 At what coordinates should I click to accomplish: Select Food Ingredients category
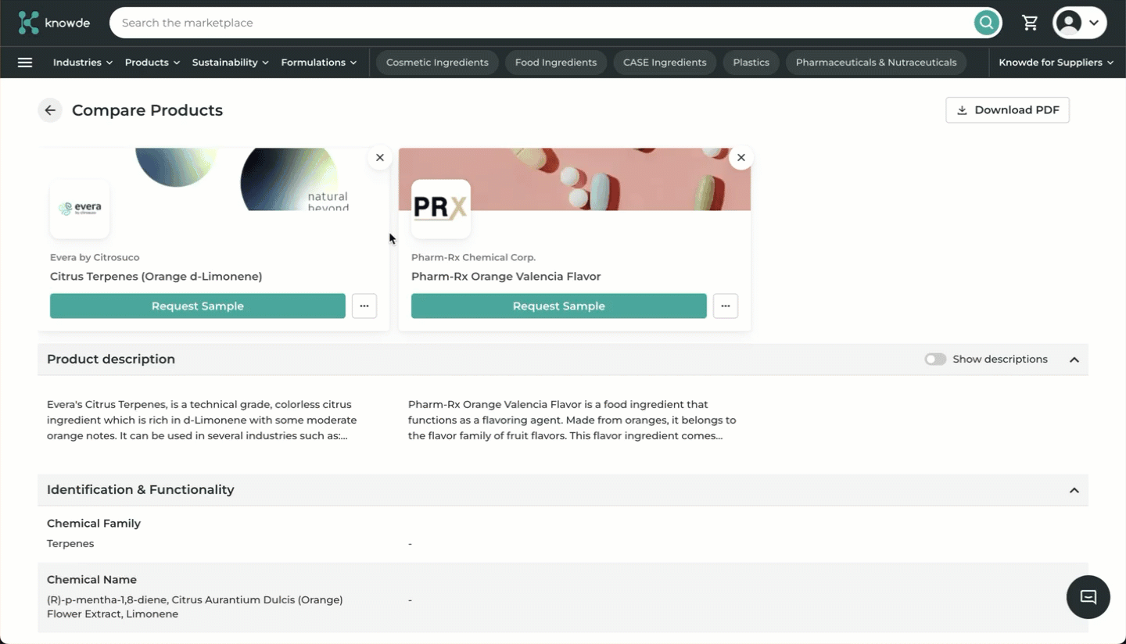click(x=556, y=63)
